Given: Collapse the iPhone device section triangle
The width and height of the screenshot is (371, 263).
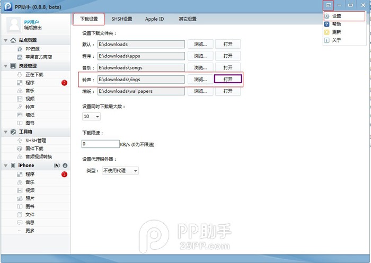Looking at the screenshot, I should click(6, 166).
